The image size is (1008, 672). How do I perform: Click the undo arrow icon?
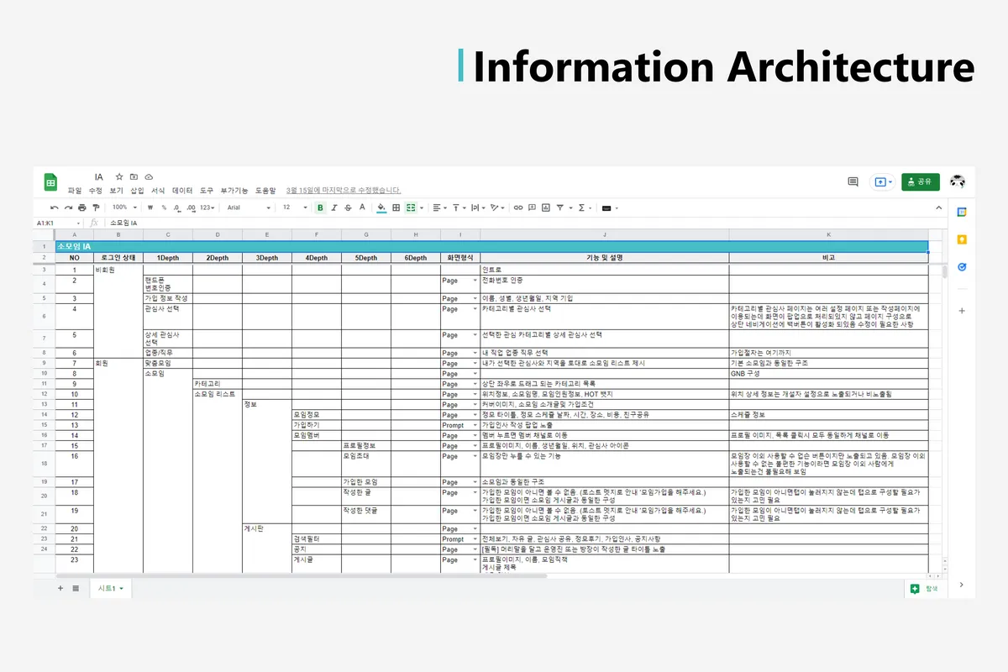54,207
